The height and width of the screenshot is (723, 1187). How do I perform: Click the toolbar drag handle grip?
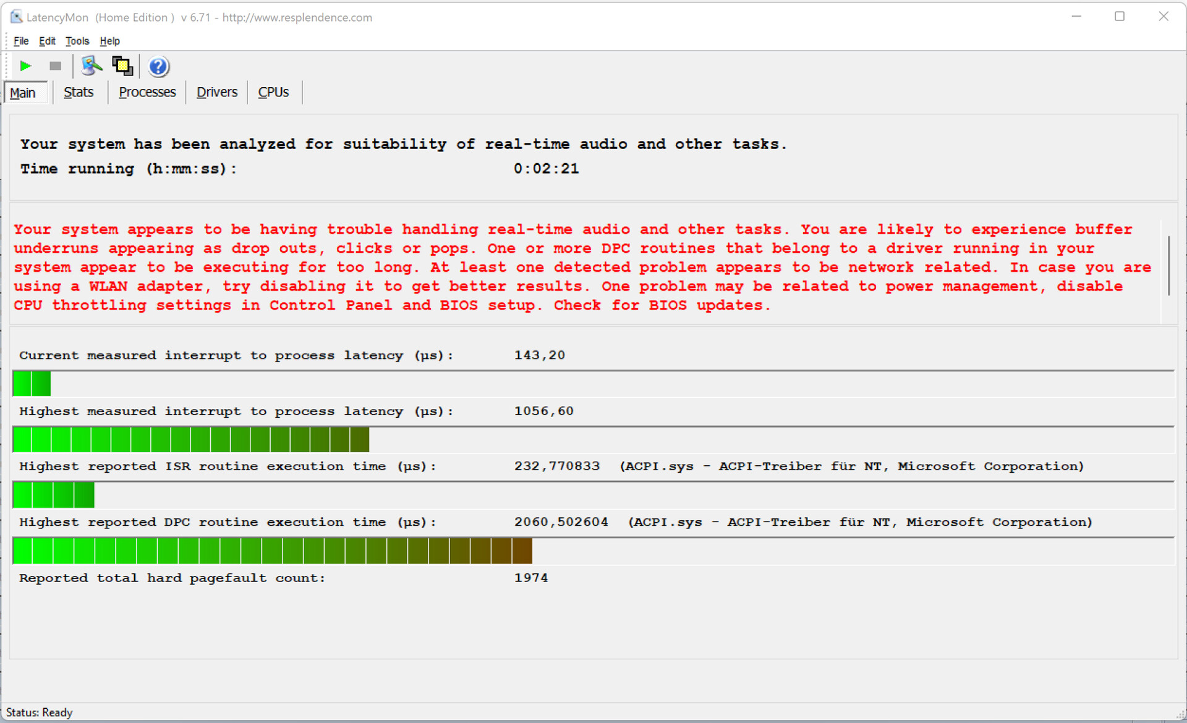(x=7, y=66)
